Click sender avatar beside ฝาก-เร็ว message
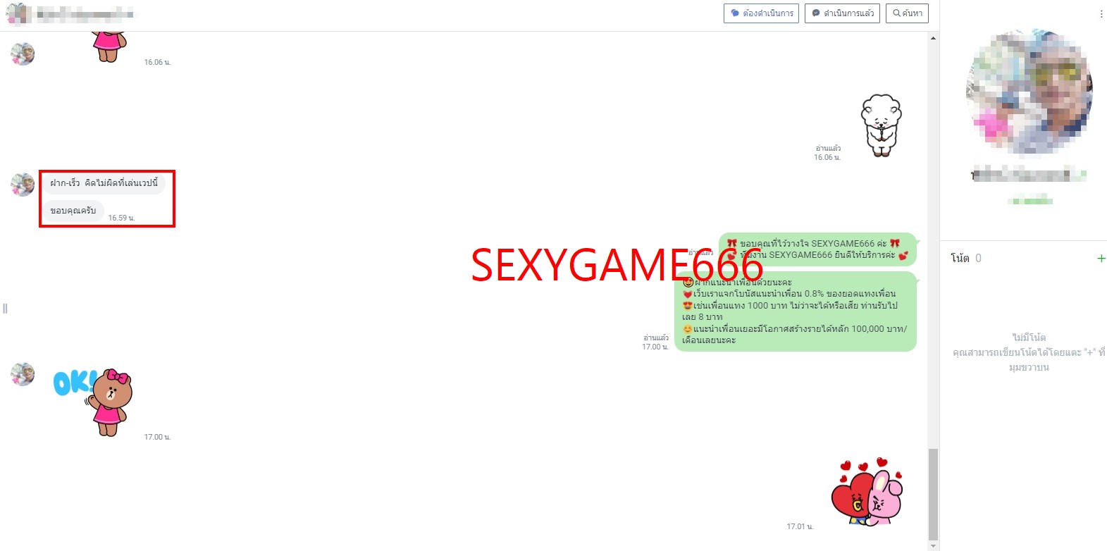The width and height of the screenshot is (1107, 551). pos(23,185)
